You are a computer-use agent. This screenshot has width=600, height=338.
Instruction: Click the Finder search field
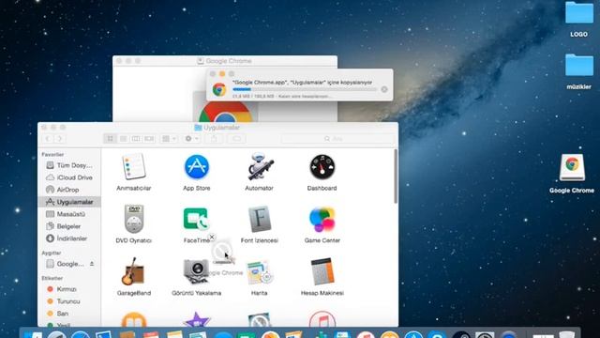tap(337, 139)
